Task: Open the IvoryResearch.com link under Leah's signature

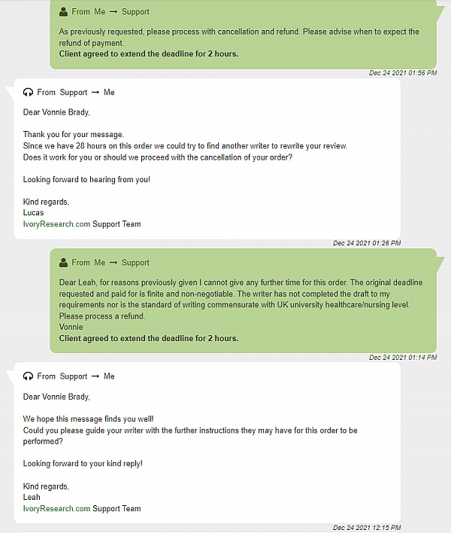Action: 56,508
